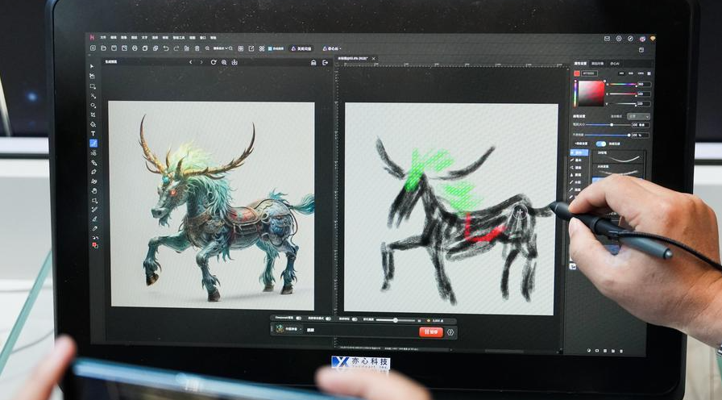
Task: Click the export arrow-in-square icon
Action: pyautogui.click(x=251, y=48)
